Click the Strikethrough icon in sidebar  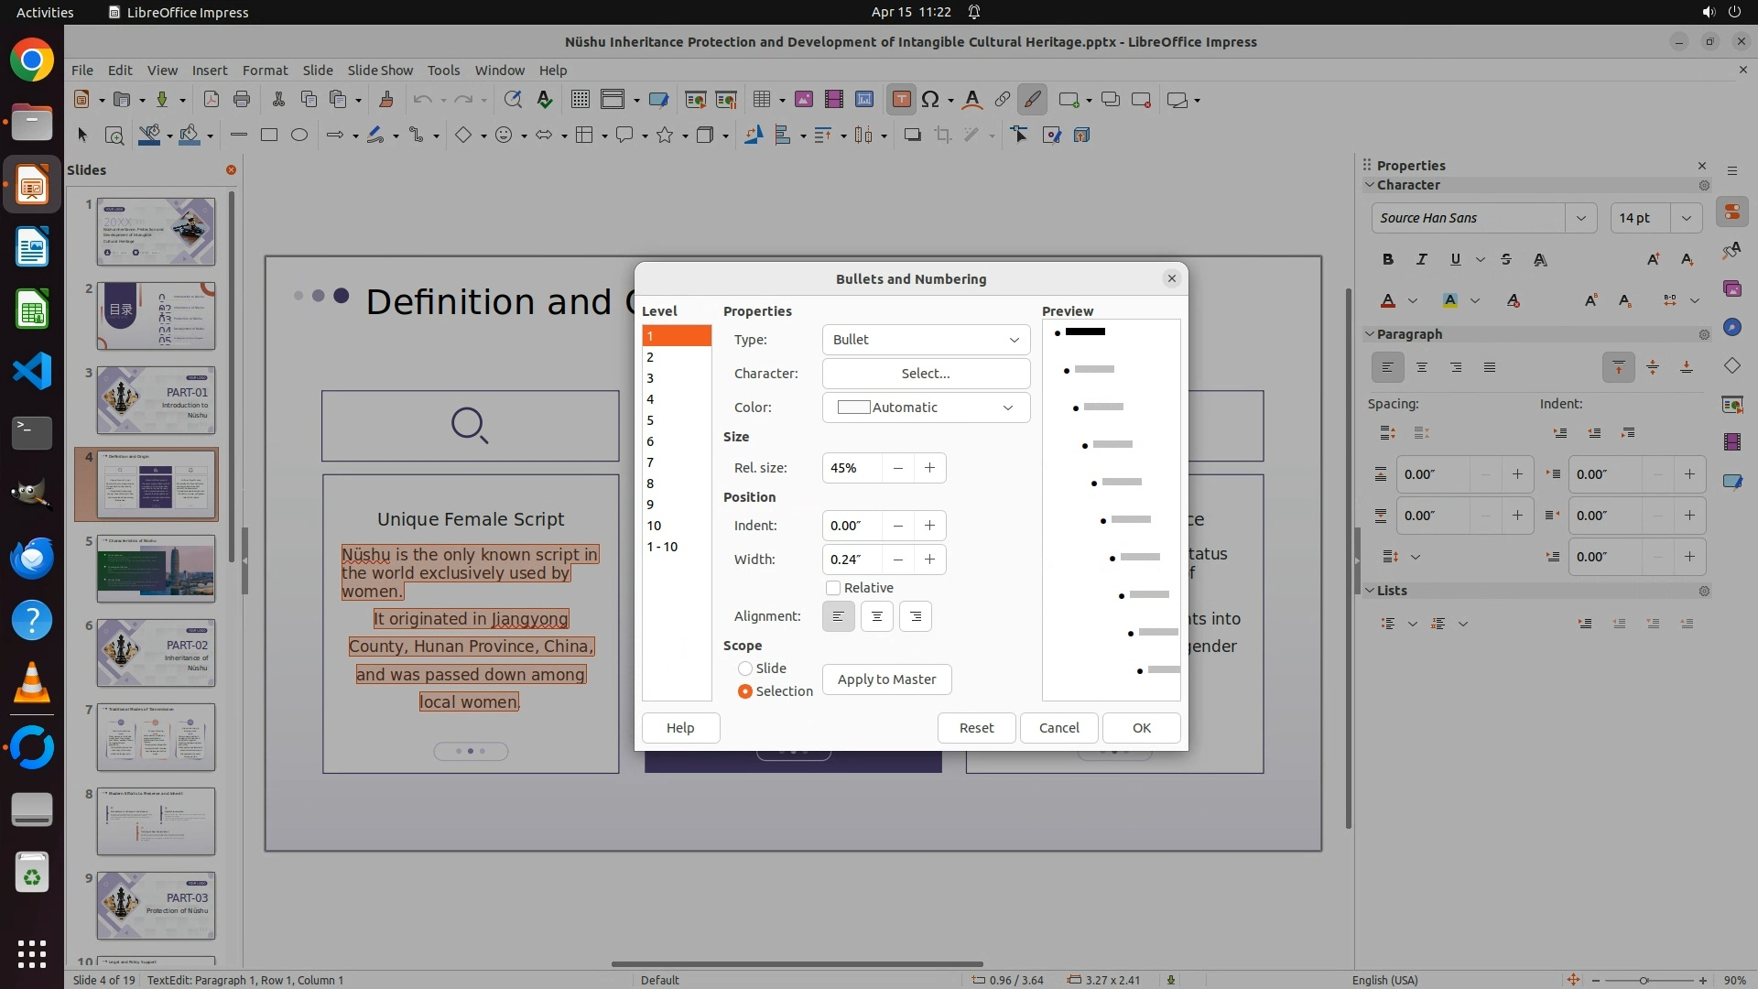click(x=1506, y=259)
